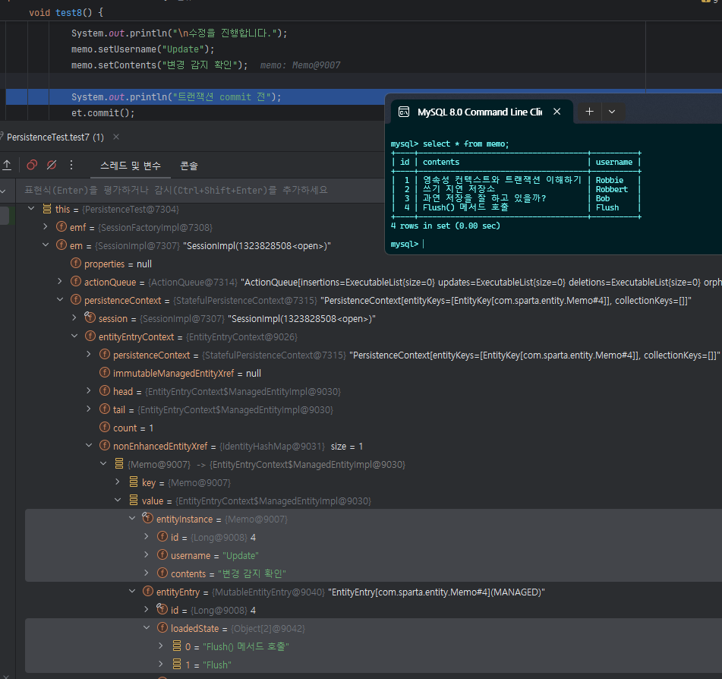This screenshot has height=679, width=722.
Task: Expand the actionQueue variable node
Action: point(60,282)
